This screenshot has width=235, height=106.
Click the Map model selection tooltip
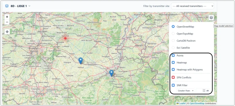[x=223, y=26]
